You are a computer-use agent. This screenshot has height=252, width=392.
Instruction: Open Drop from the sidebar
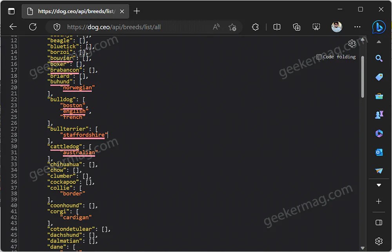379,170
